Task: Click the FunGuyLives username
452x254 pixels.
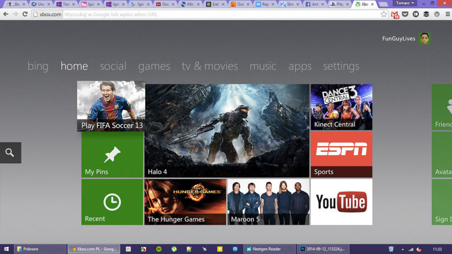Action: (399, 39)
